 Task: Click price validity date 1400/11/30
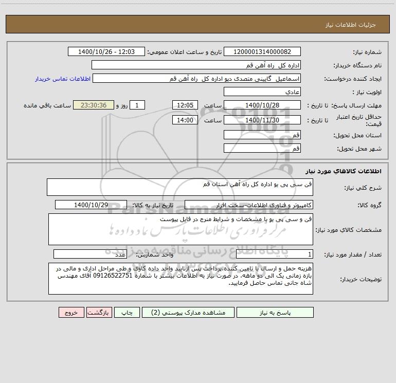click(x=262, y=120)
